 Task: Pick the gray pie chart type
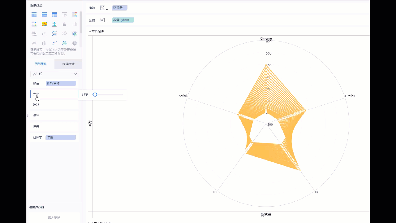[75, 43]
